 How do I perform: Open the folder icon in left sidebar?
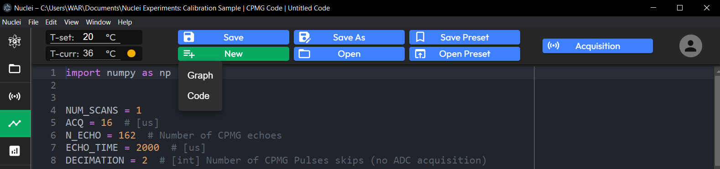pyautogui.click(x=15, y=69)
